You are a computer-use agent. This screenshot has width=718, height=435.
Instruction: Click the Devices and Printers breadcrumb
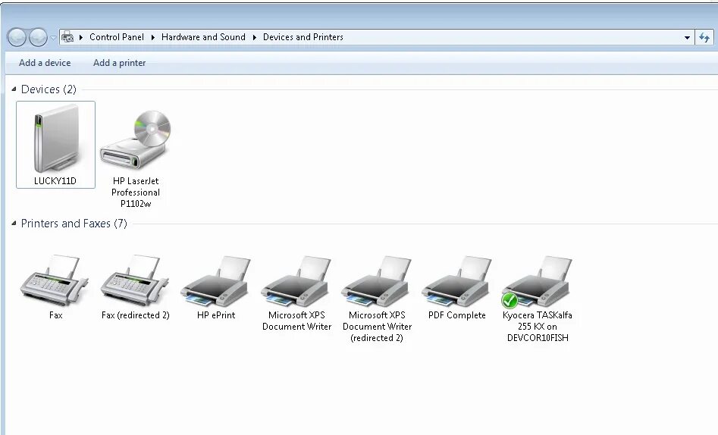303,37
